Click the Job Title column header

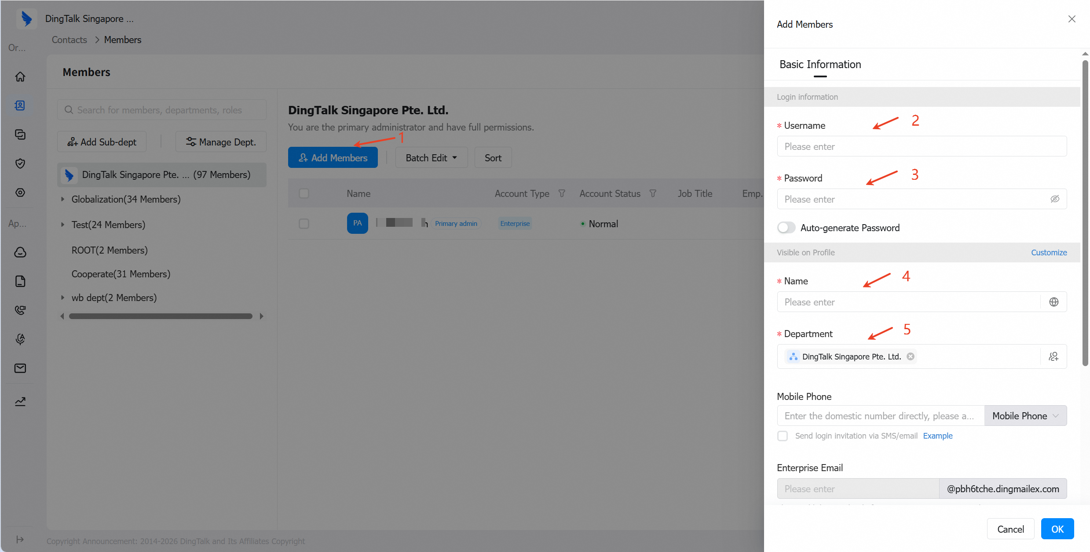pos(695,193)
